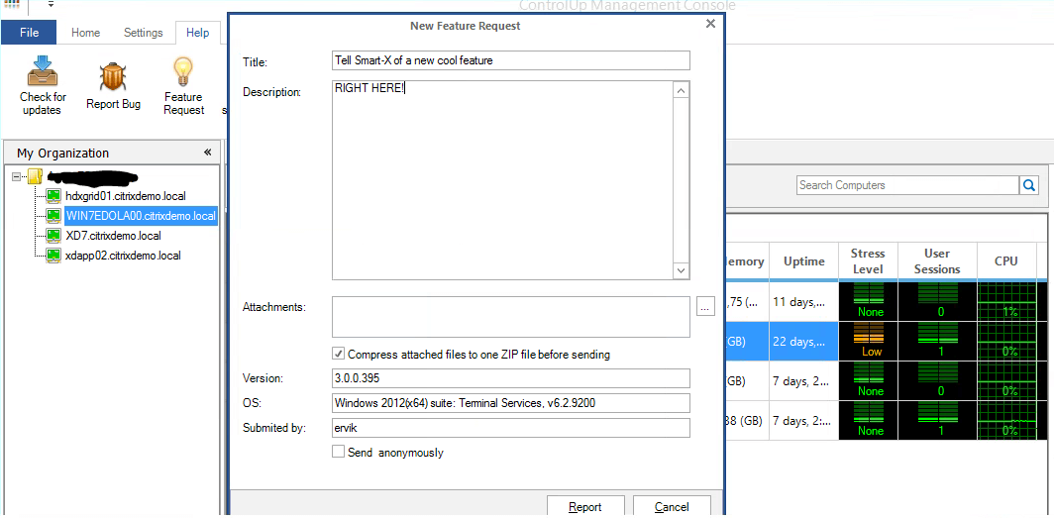Click the OS field
Image resolution: width=1054 pixels, height=518 pixels.
(511, 403)
